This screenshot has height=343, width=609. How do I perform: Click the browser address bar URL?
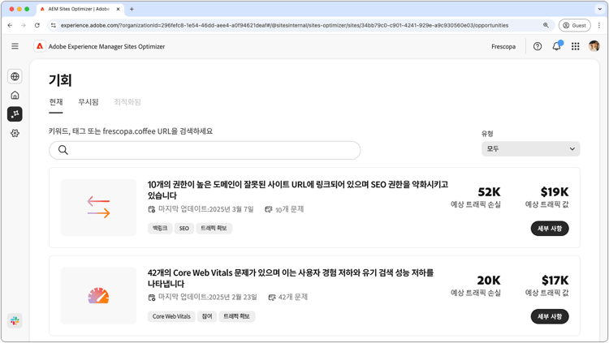coord(284,25)
